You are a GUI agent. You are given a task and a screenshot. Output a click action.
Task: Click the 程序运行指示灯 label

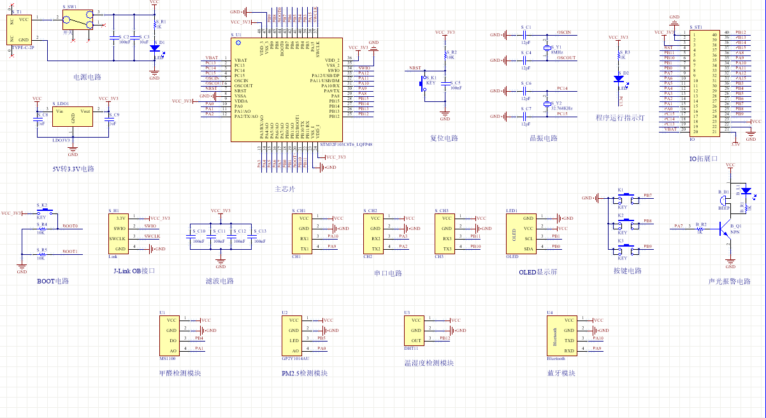[x=621, y=118]
